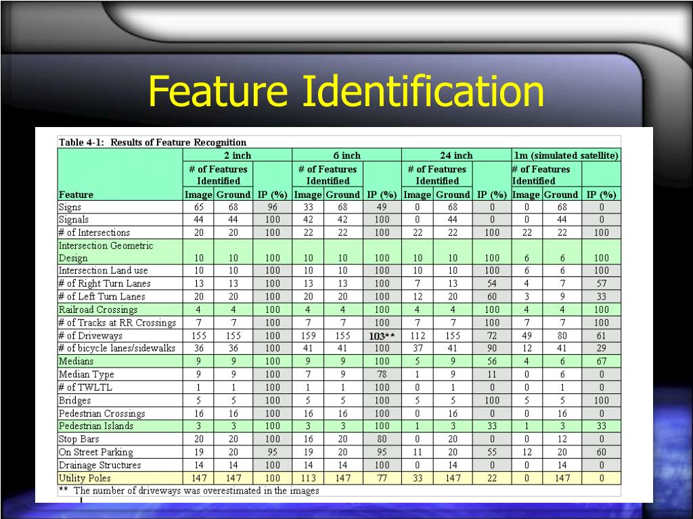Select the "# of TWLTL" row label
Image resolution: width=693 pixels, height=519 pixels.
coord(85,387)
